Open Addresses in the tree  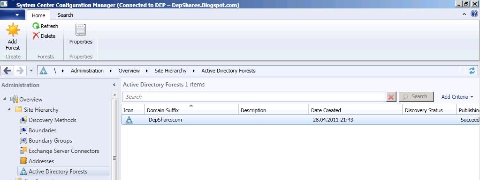(x=41, y=161)
